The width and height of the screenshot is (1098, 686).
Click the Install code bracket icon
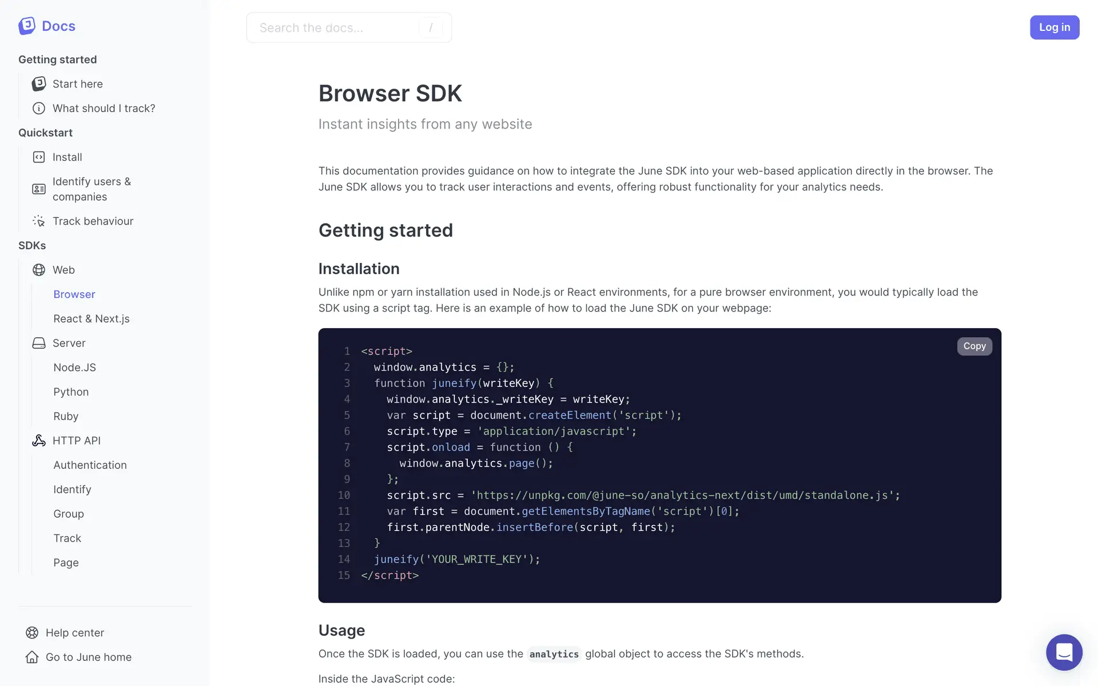39,157
